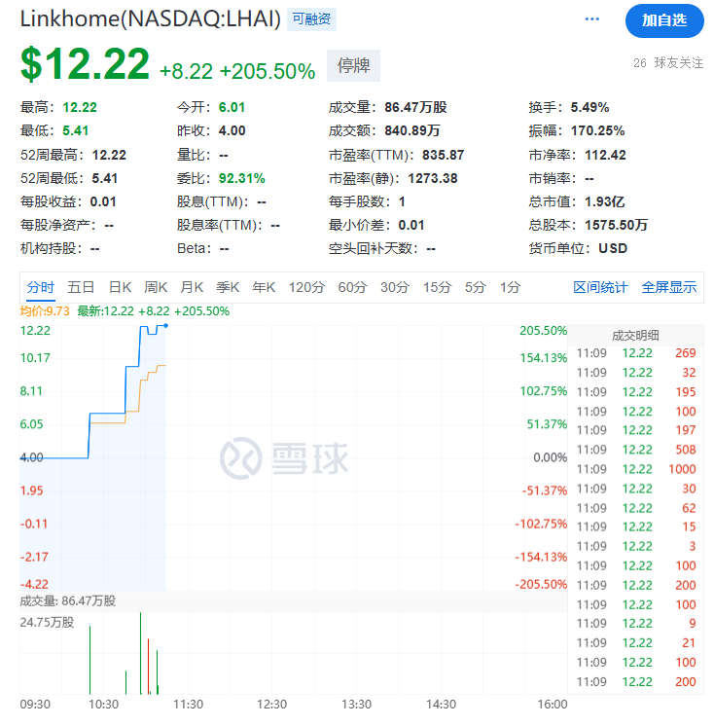Select the trade row with volume 62

click(636, 508)
